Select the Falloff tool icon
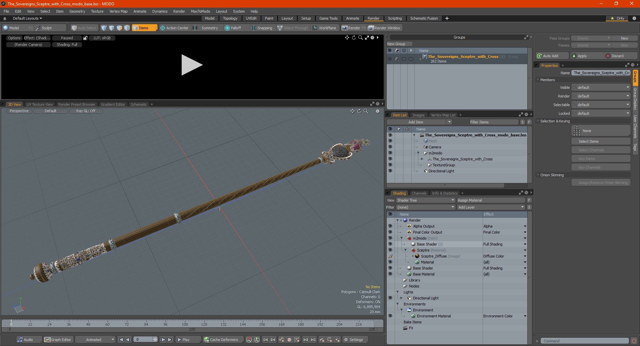The width and height of the screenshot is (640, 346). pyautogui.click(x=227, y=28)
